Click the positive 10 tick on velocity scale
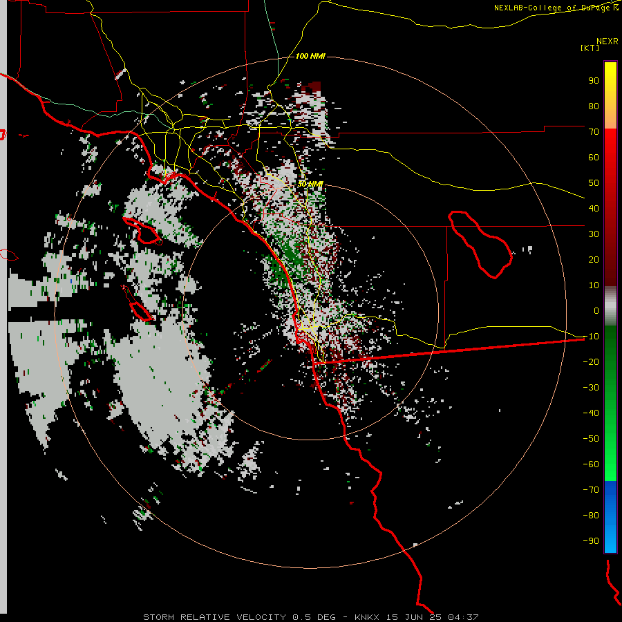Screen dimensions: 622x622 pyautogui.click(x=594, y=285)
